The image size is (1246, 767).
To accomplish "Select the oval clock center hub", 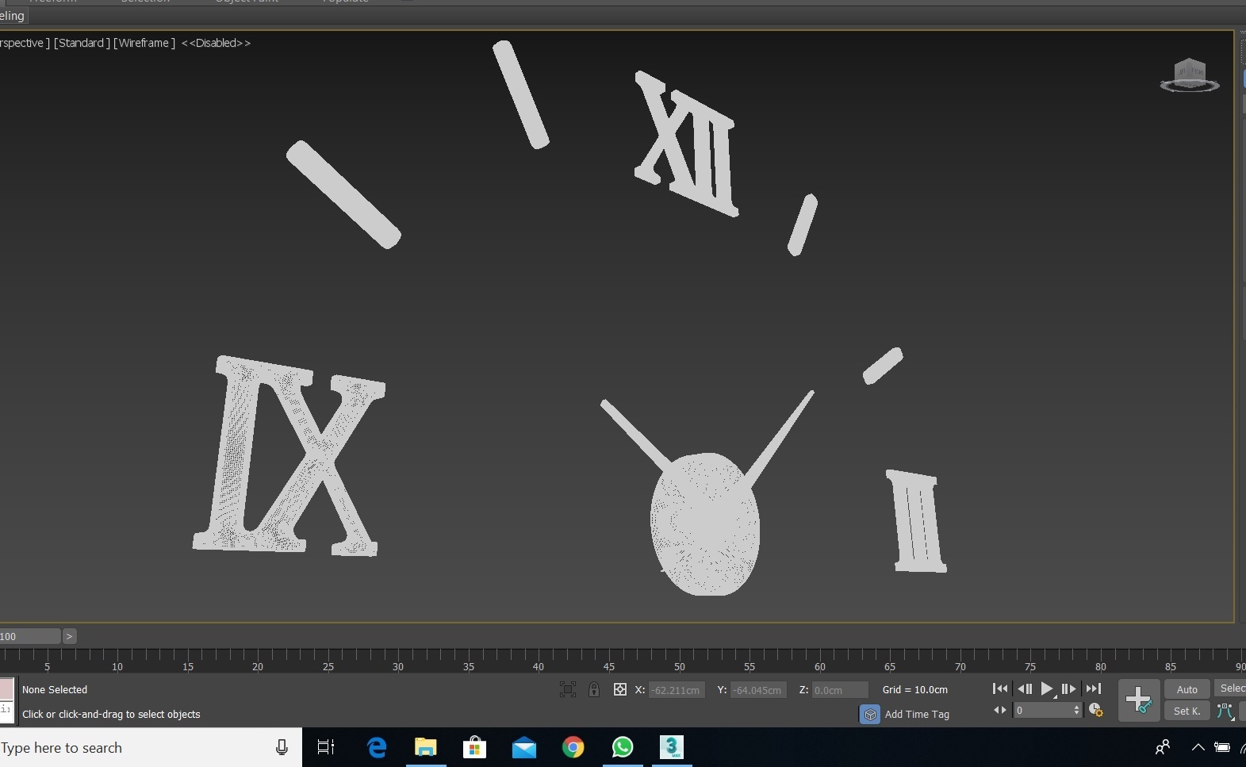I will 705,524.
